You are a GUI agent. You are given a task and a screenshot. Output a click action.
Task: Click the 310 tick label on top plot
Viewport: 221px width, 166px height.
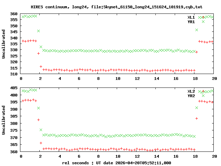(14, 74)
